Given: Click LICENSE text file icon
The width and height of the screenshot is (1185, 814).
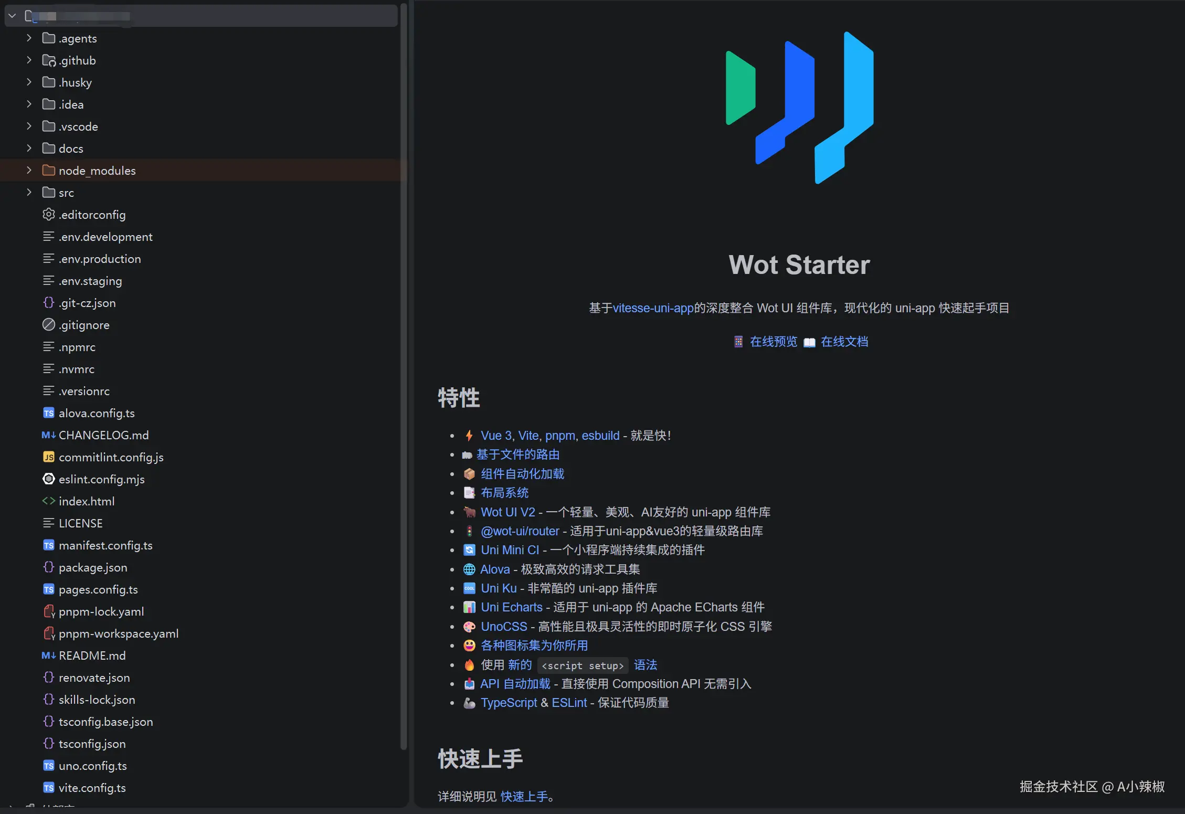Looking at the screenshot, I should (x=49, y=523).
